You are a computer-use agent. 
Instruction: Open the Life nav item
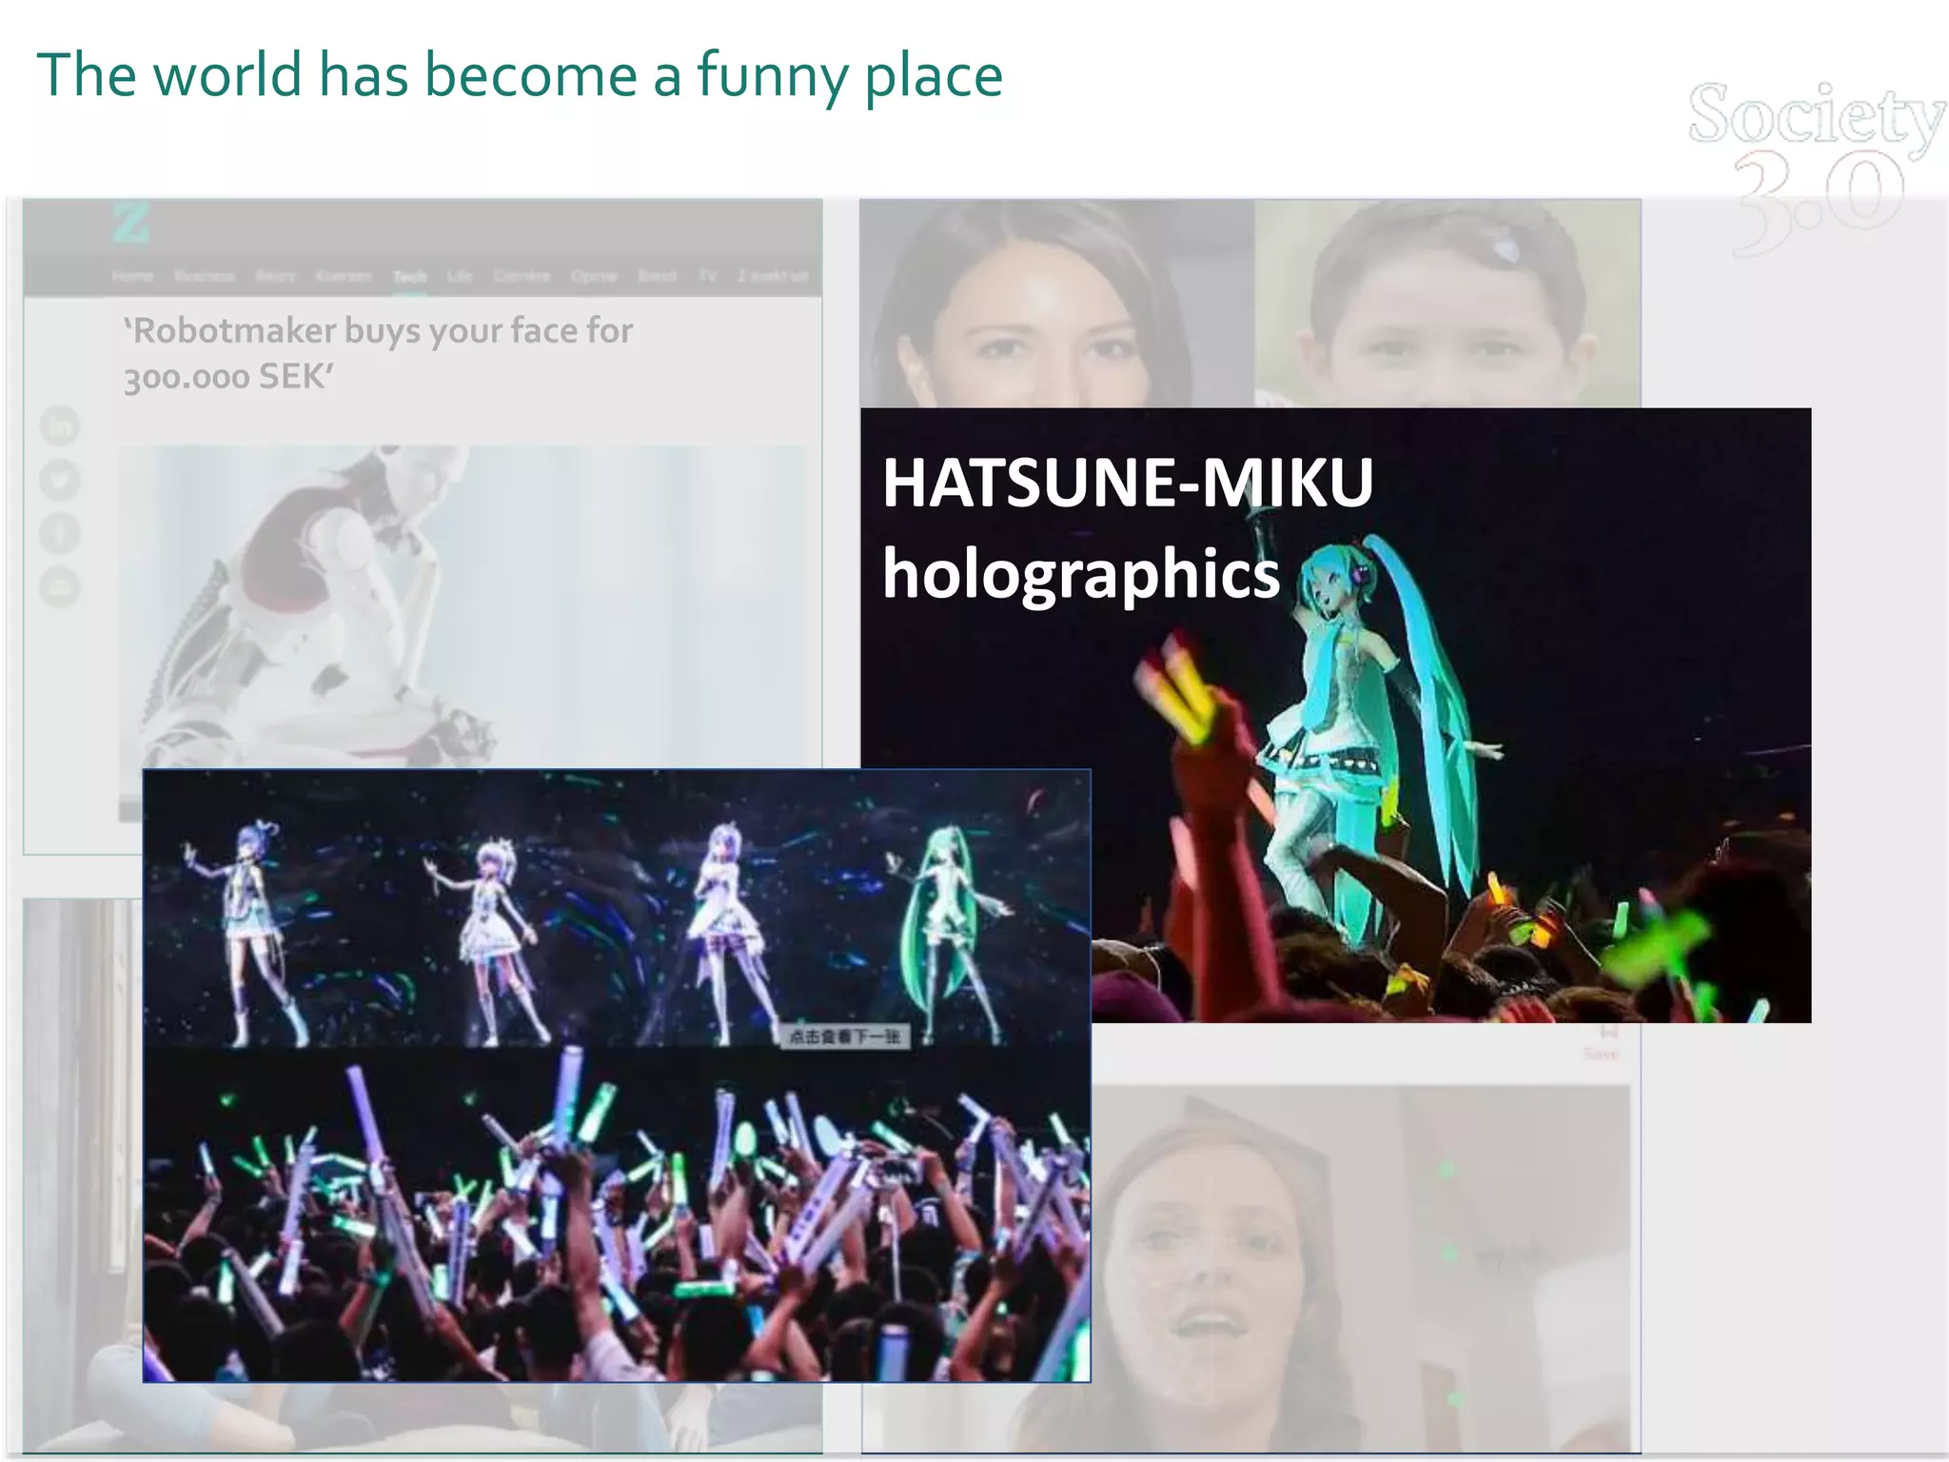pos(460,276)
